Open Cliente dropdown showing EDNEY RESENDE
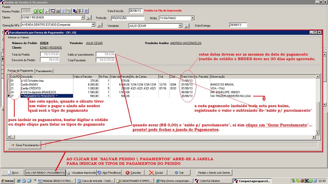 [83, 18]
